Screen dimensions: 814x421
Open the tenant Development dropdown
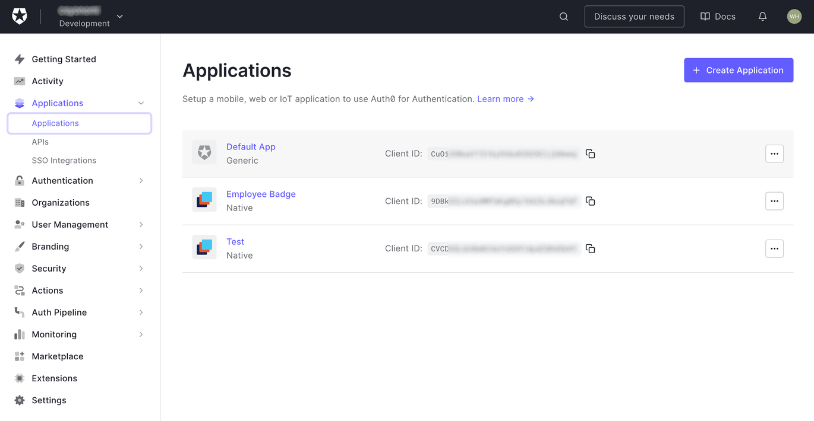pyautogui.click(x=119, y=17)
